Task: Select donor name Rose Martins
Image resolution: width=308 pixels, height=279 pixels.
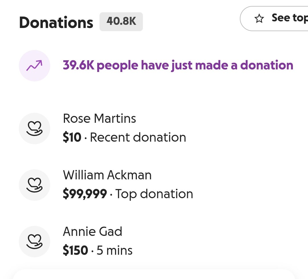Action: pos(99,119)
